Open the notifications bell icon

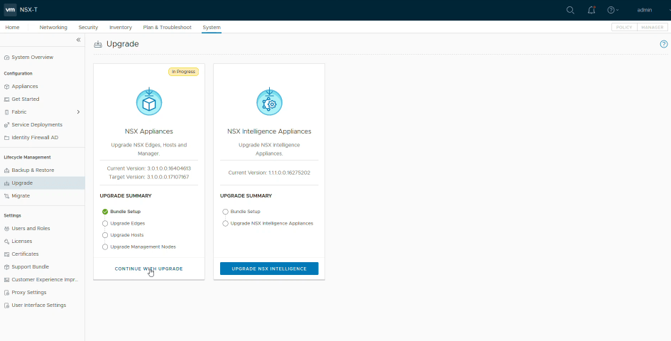pyautogui.click(x=591, y=10)
